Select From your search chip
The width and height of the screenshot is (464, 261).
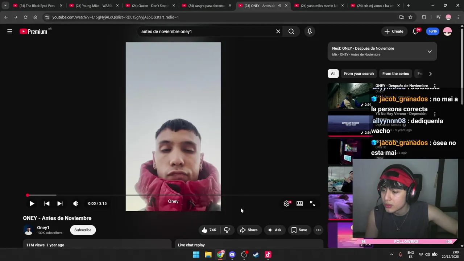(x=359, y=74)
